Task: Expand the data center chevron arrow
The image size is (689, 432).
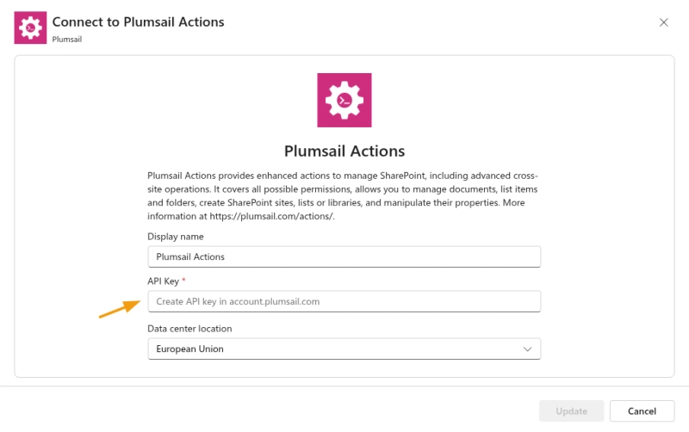Action: (528, 349)
